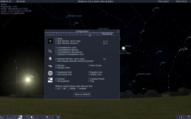
Task: Click the landscape tree icon in Rendering panel
Action: coord(50,80)
